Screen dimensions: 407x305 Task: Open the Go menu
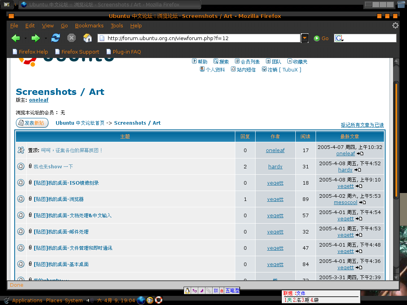point(64,26)
